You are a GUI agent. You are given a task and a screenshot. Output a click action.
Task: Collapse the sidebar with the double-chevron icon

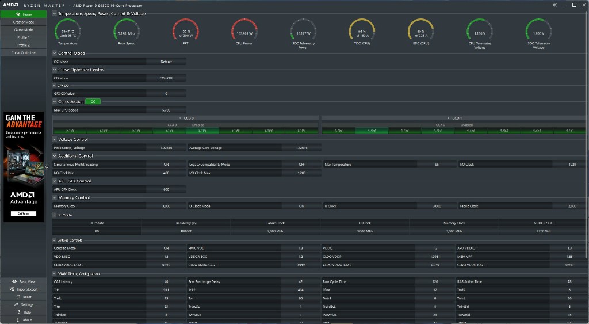click(47, 167)
